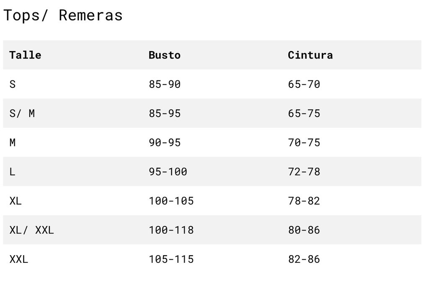Select the Cintura column header
Image resolution: width=429 pixels, height=282 pixels.
[310, 55]
